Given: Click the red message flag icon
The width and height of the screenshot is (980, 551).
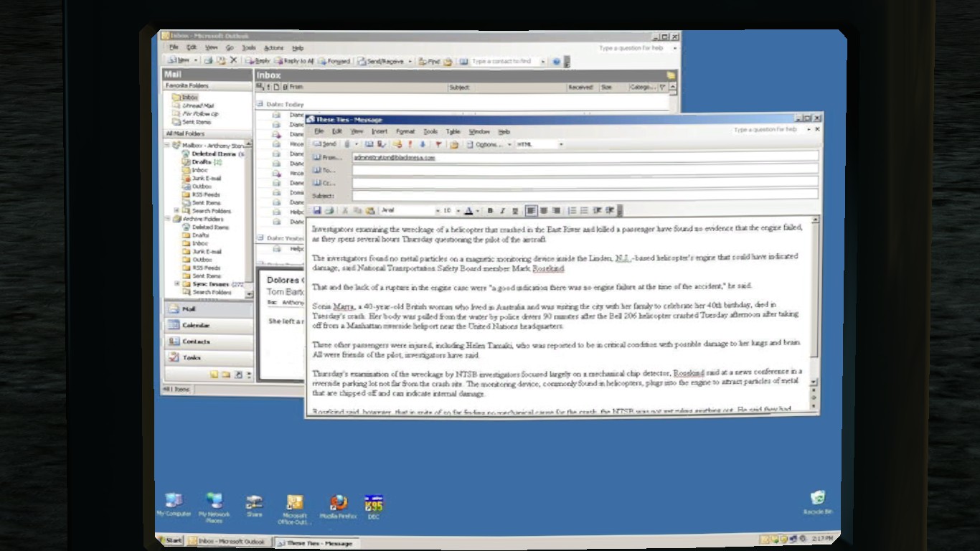Looking at the screenshot, I should pos(438,144).
